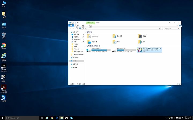Open the 바탕 화면 folder in main pane

(92, 42)
